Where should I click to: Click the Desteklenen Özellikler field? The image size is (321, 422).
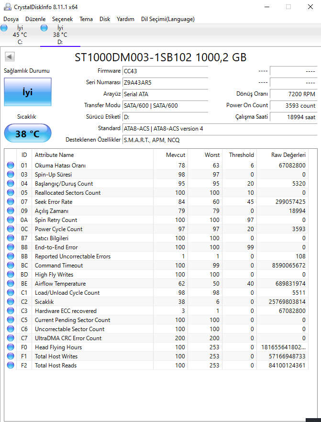coord(220,140)
